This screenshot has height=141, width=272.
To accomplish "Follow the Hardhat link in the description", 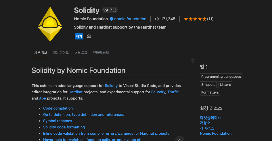I will coord(76,92).
